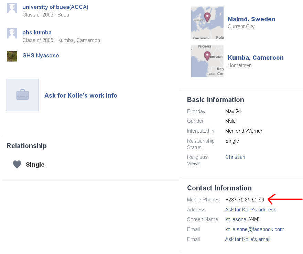Screen dimensions: 303x254
Task: Click the phs kumba graduation cap icon
Action: 12,33
